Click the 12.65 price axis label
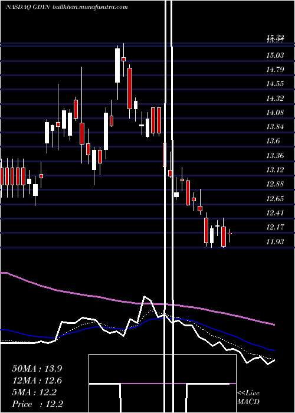Viewport: 295px width, 413px height. point(275,198)
